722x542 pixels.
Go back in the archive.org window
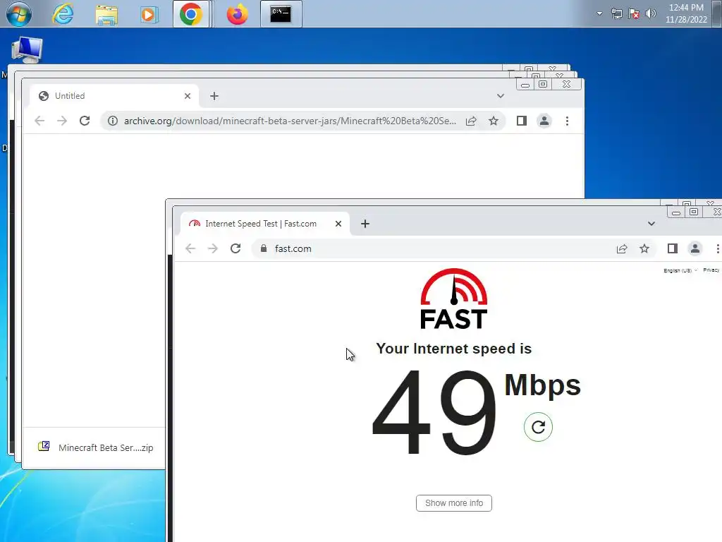(39, 121)
